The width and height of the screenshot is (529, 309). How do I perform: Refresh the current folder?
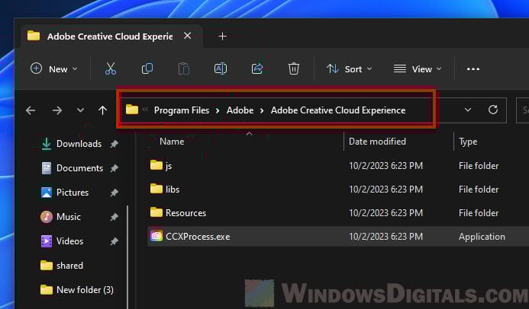[x=493, y=110]
